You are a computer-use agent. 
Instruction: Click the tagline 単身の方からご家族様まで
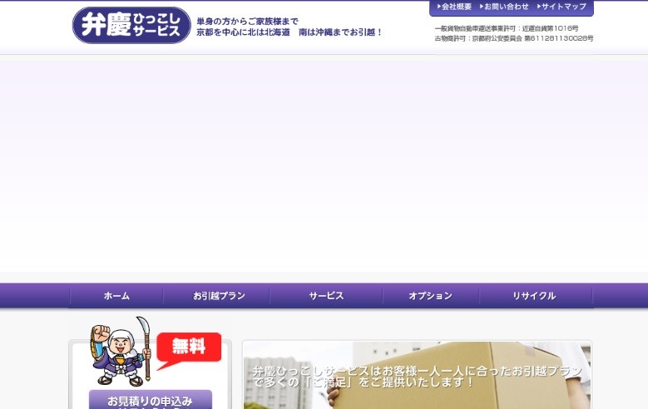point(247,21)
